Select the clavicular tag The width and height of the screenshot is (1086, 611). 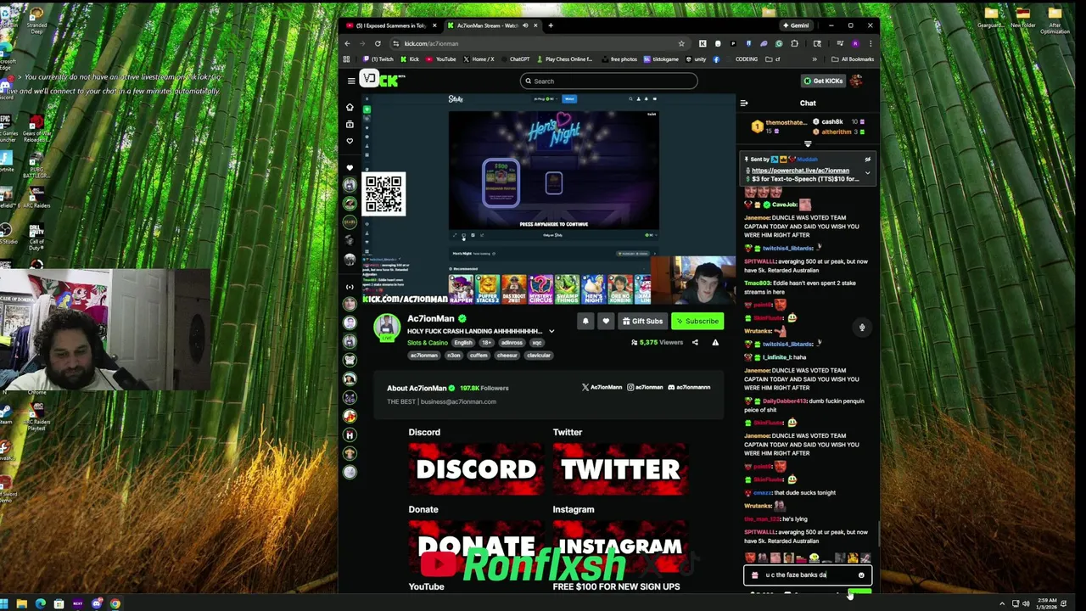point(539,356)
